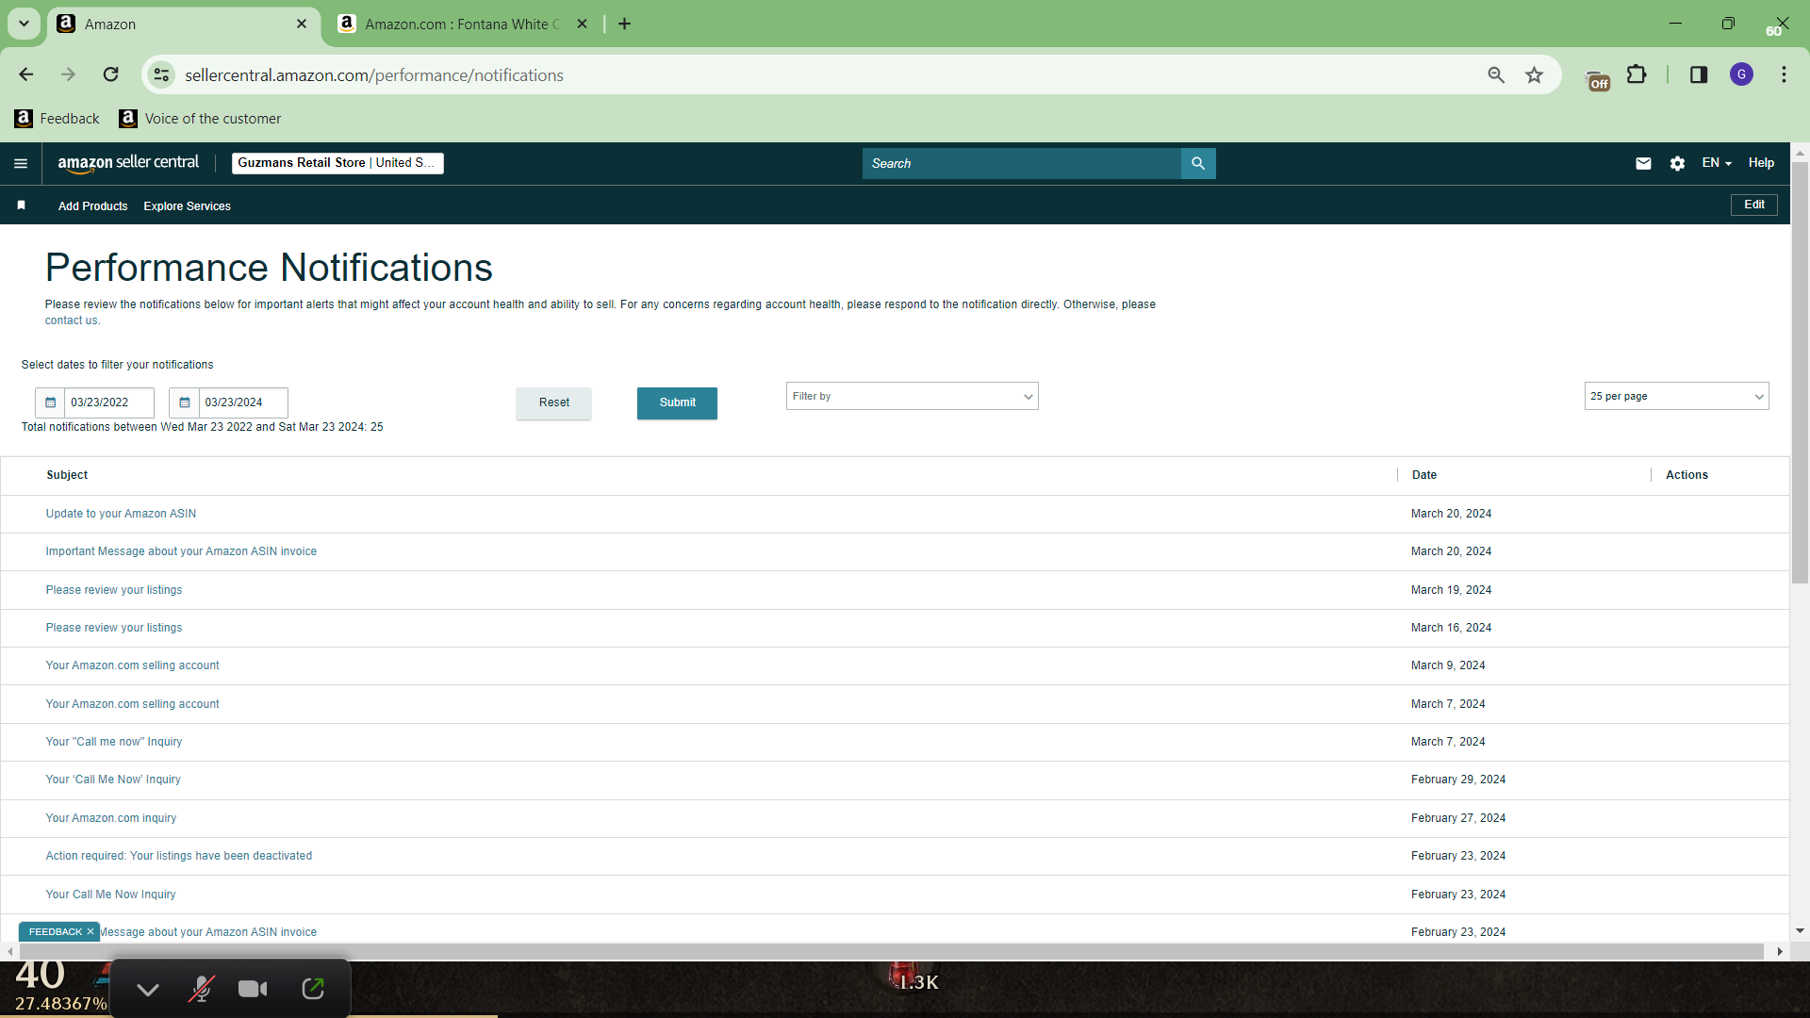Open the Guzmans Retail Store account switcher
1810x1018 pixels.
coord(337,163)
